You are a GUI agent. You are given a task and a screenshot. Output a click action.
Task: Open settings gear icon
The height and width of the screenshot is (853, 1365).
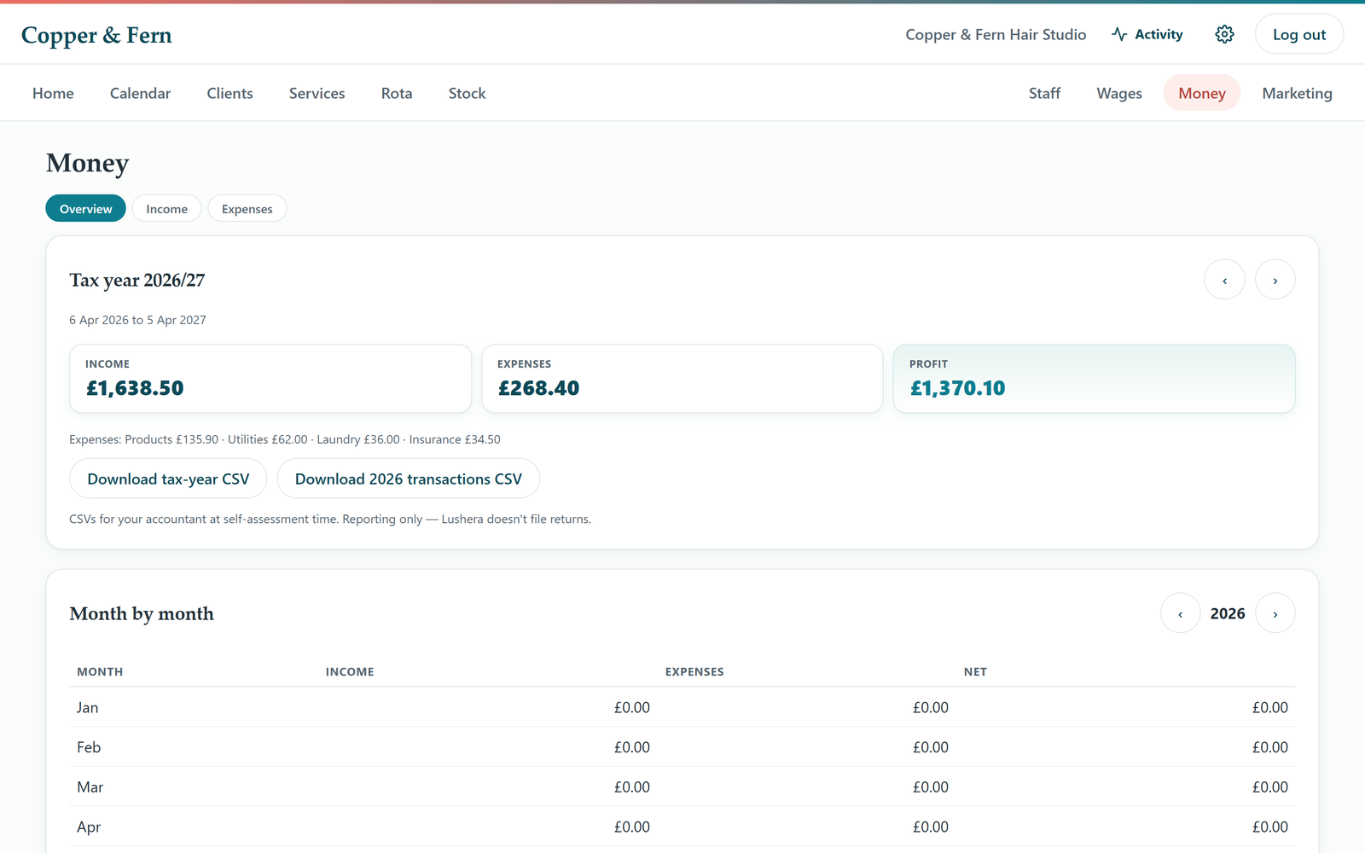[x=1224, y=34]
